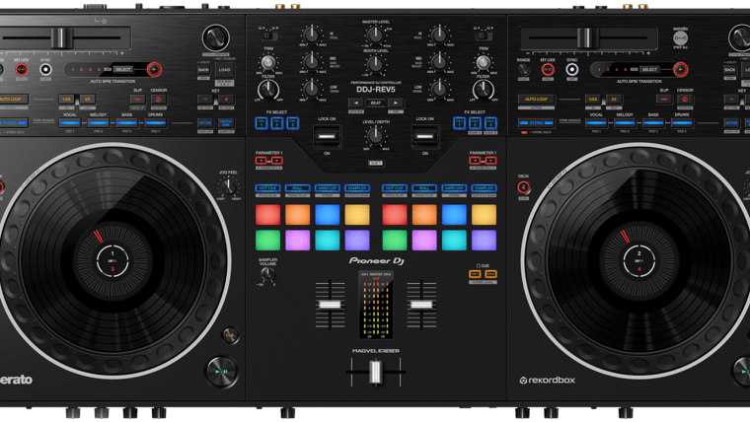Hit the left deck BACK button

pos(203,70)
